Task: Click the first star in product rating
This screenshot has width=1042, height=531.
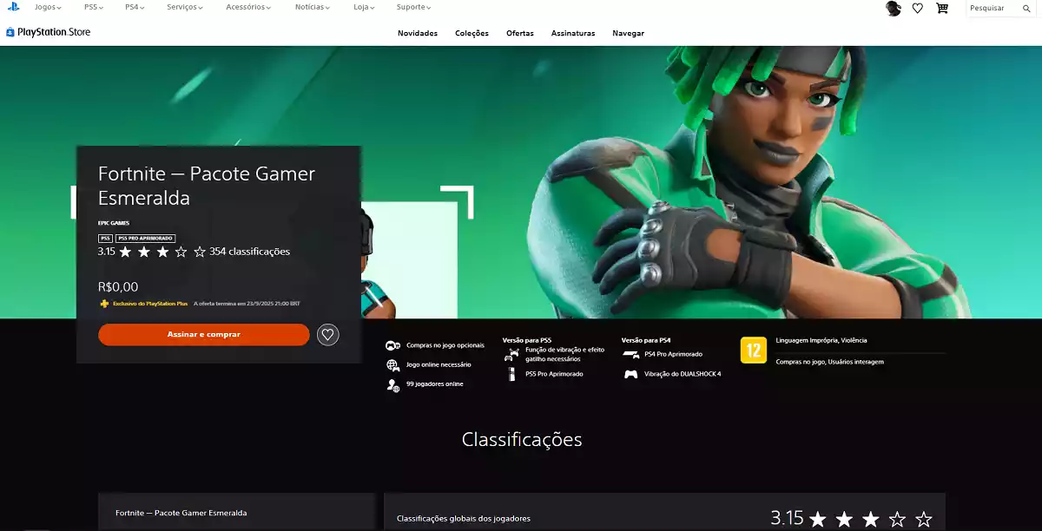Action: pyautogui.click(x=125, y=252)
